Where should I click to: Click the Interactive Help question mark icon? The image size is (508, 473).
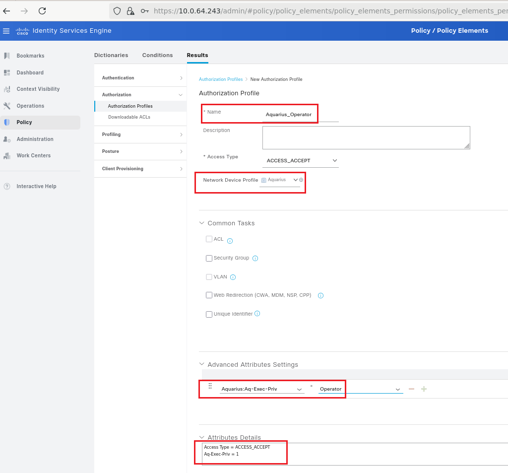click(7, 187)
